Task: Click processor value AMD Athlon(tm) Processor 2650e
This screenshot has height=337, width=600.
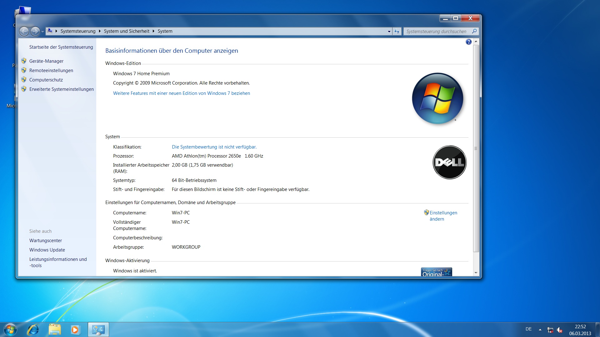Action: pos(206,156)
